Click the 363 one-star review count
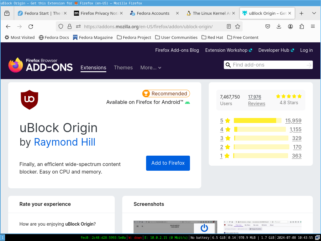Screen dimensions: 321x241 click(x=297, y=156)
